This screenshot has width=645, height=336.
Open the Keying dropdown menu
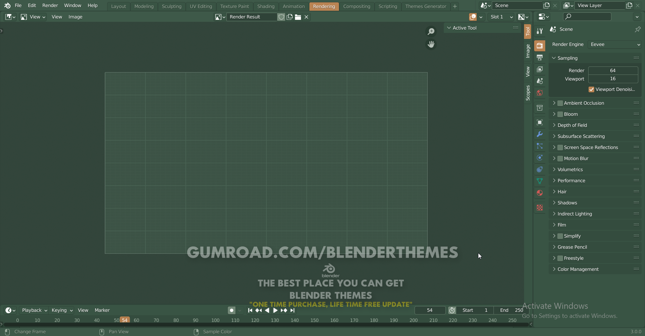point(62,310)
